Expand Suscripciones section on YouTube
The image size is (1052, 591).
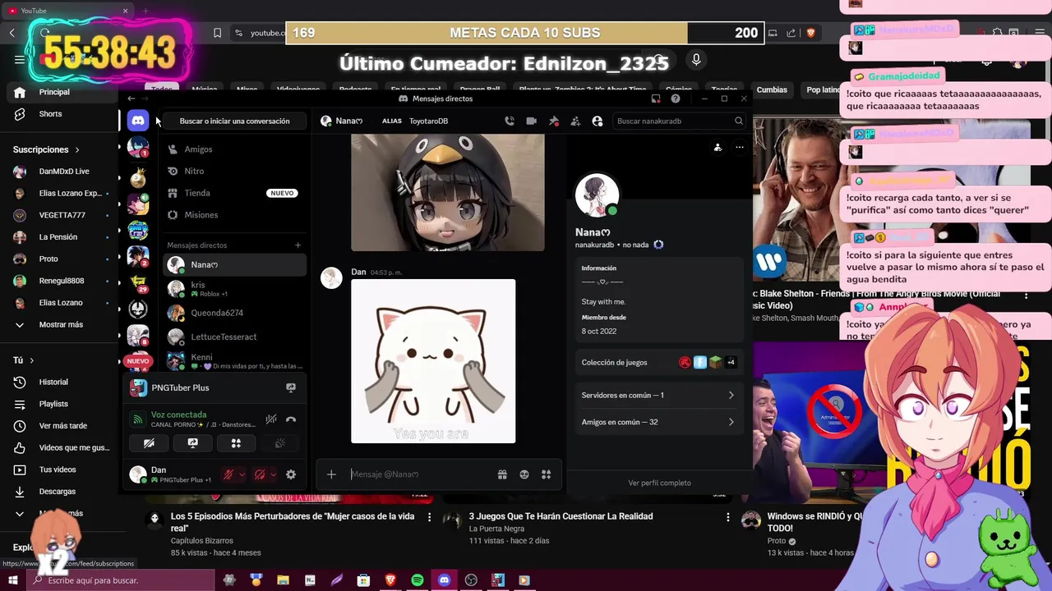tap(47, 149)
